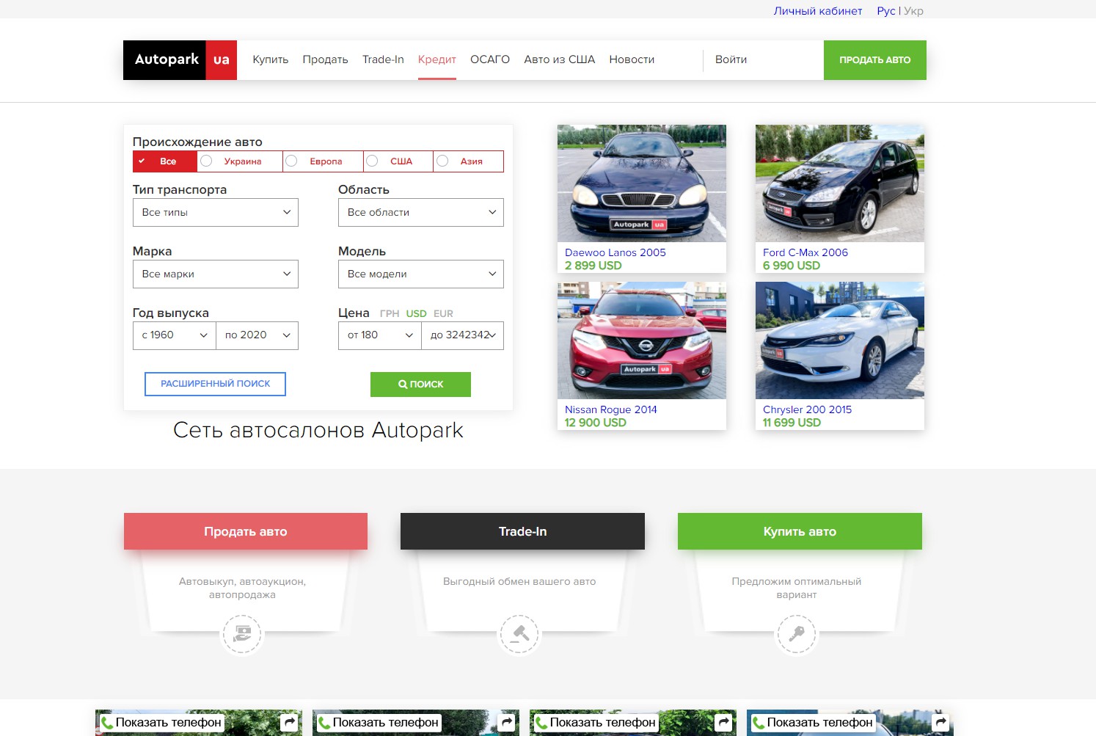This screenshot has height=736, width=1096.
Task: Click Показать телефон on first bottom listing
Action: pos(161,723)
